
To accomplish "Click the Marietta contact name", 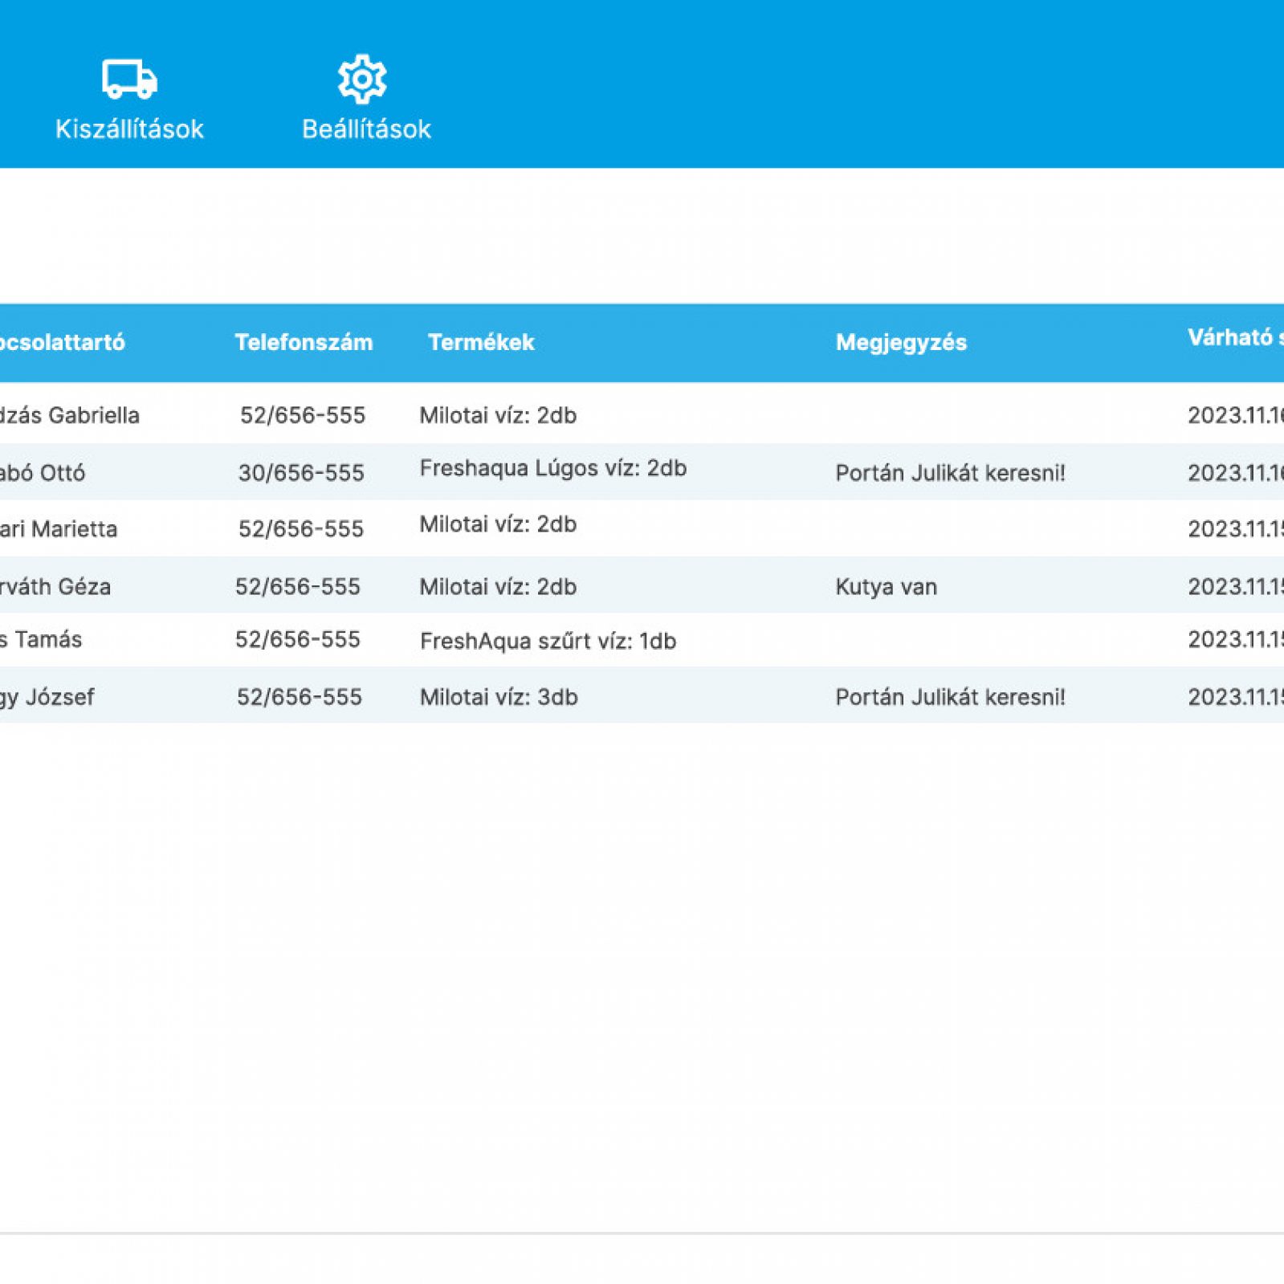I will [58, 529].
